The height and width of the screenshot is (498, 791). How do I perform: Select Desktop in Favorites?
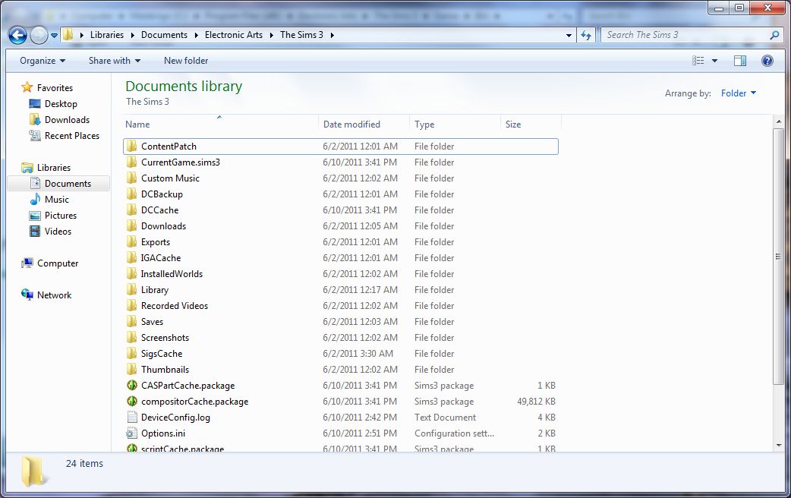pos(61,104)
